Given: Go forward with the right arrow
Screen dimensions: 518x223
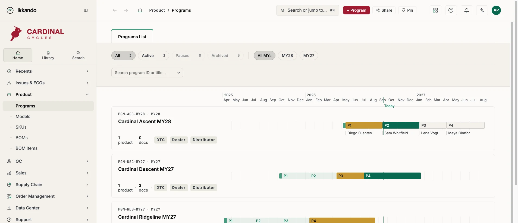Looking at the screenshot, I should point(126,10).
